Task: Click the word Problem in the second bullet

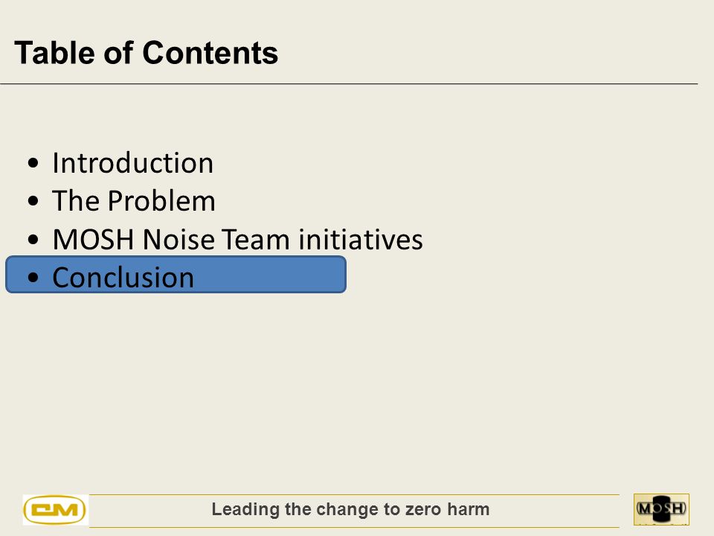Action: (x=161, y=201)
